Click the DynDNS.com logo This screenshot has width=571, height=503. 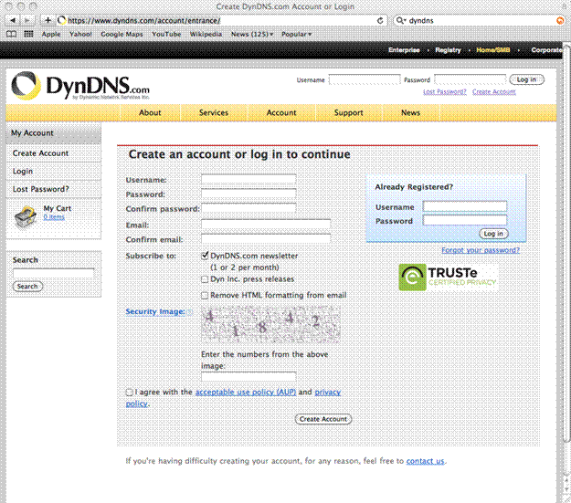tap(80, 86)
